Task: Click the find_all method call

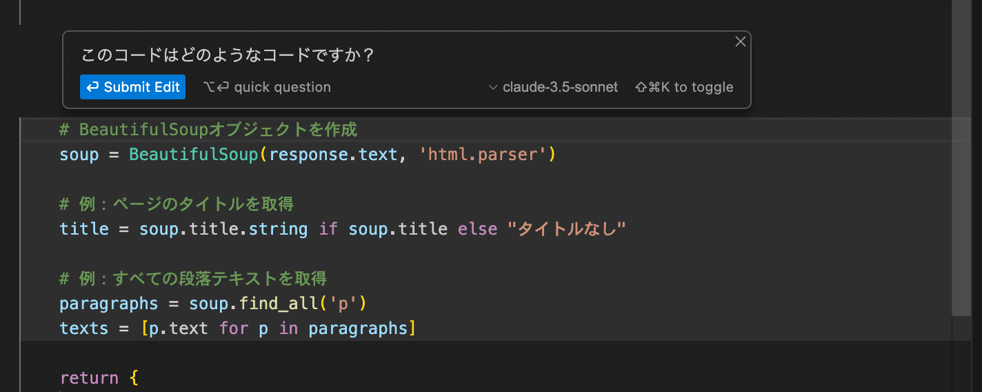Action: (x=283, y=304)
